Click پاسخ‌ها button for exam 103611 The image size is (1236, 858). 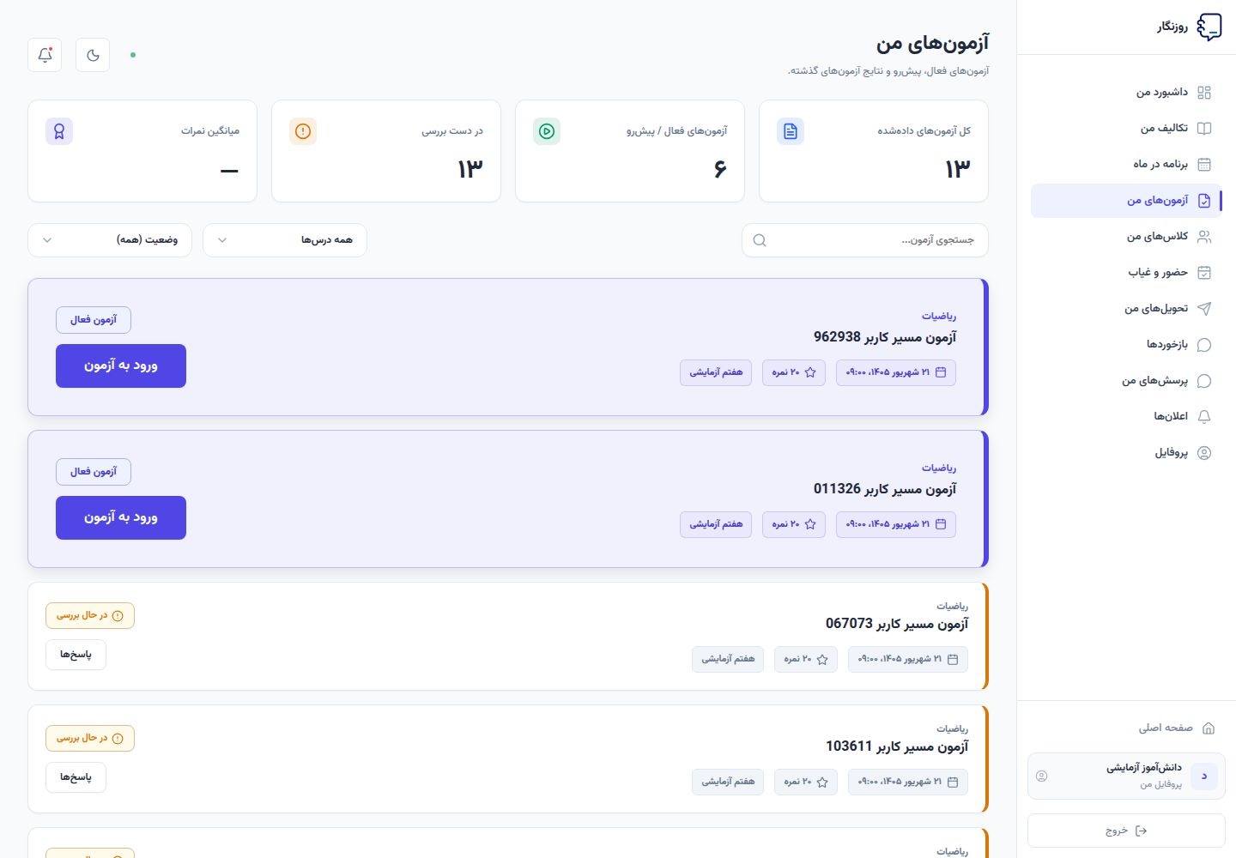pyautogui.click(x=76, y=777)
